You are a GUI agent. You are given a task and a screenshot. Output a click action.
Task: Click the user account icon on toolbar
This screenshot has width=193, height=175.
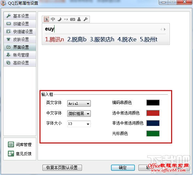[79, 19]
